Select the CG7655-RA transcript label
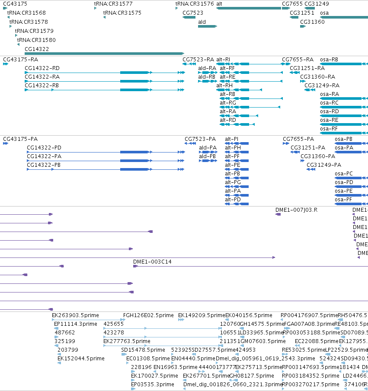This screenshot has width=368, height=391. tap(298, 60)
